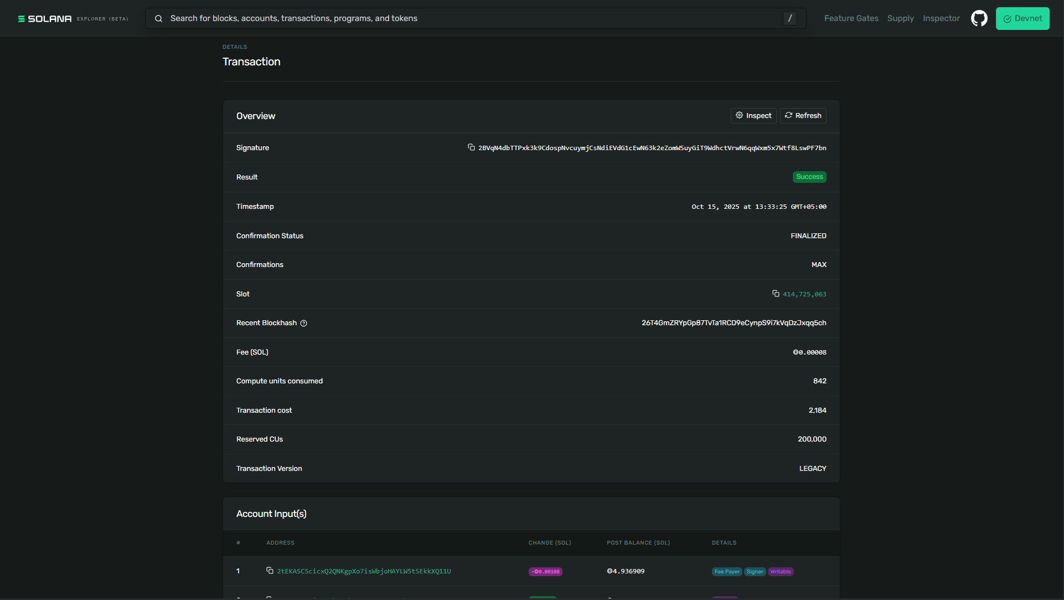Copy the slot number icon
This screenshot has height=600, width=1064.
[776, 294]
